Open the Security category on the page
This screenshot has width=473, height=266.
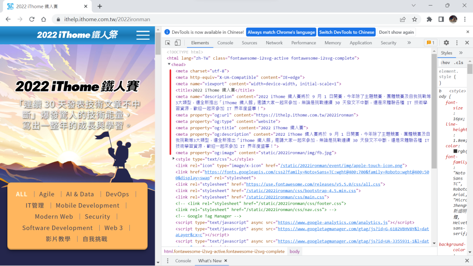coord(97,217)
